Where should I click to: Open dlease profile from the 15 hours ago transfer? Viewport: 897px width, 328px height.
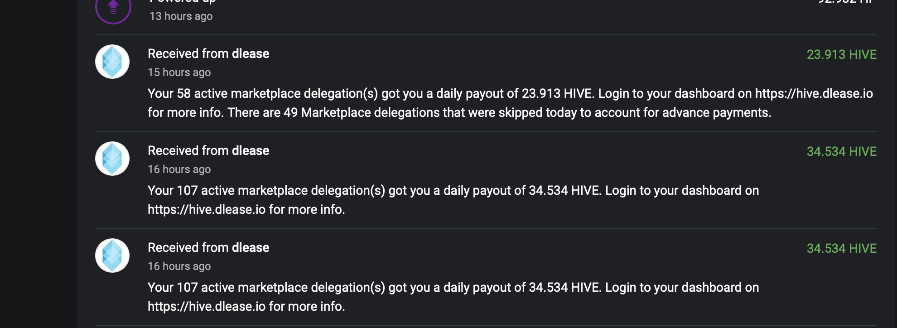click(250, 54)
